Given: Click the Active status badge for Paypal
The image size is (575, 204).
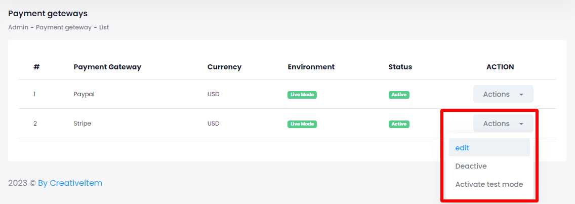Looking at the screenshot, I should pos(399,95).
